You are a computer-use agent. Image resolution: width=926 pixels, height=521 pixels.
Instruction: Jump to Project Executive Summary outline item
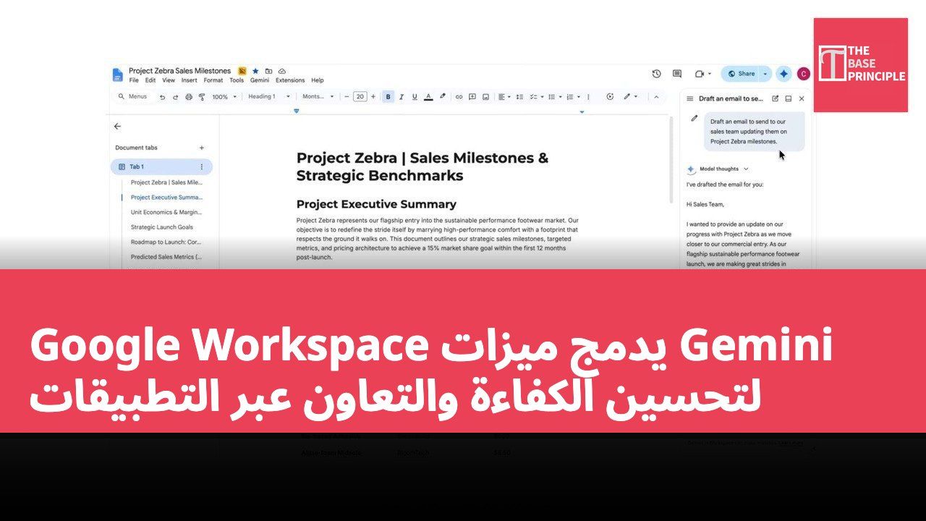point(167,198)
